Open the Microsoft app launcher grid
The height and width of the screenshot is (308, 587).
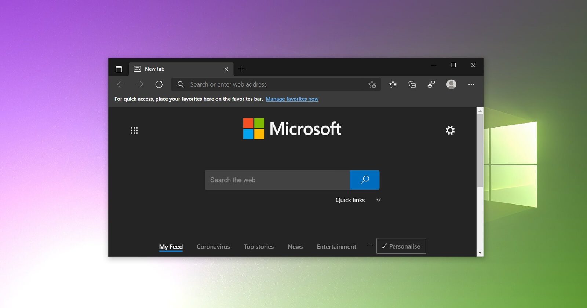tap(134, 131)
